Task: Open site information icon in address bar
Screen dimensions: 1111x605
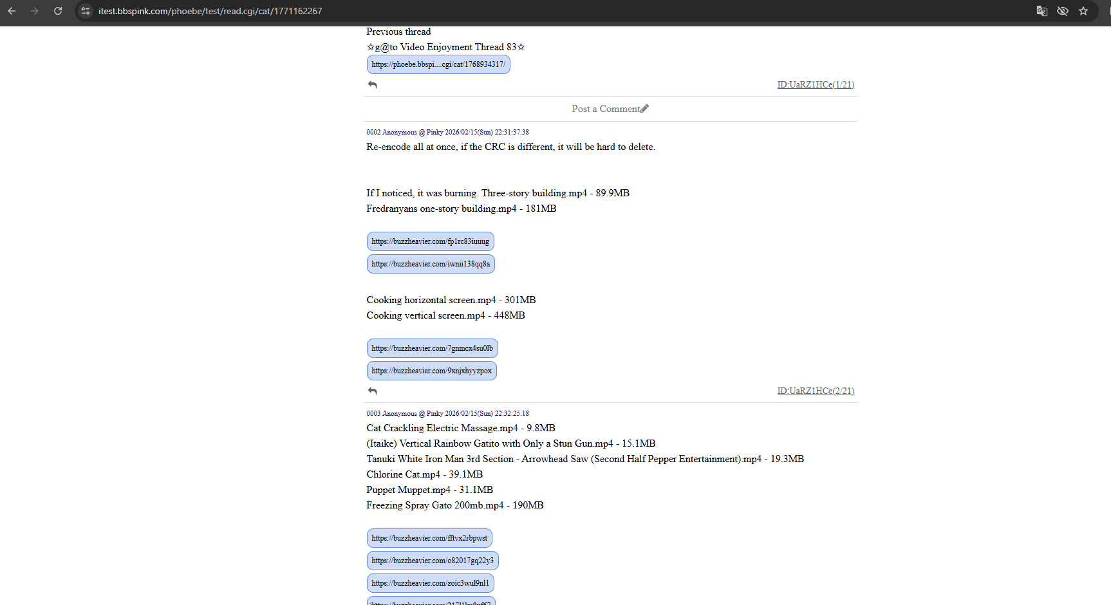Action: [x=86, y=11]
